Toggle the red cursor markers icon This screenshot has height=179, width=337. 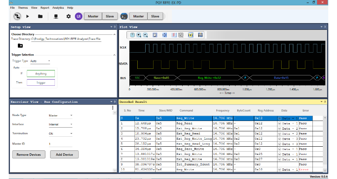[x=174, y=35]
